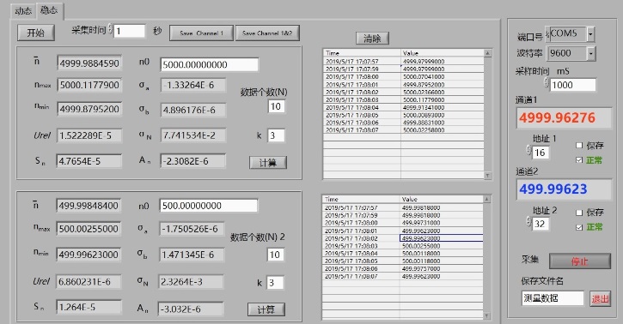Click Save Channel 1&2 button
Screen dimensions: 623x324
click(x=267, y=33)
